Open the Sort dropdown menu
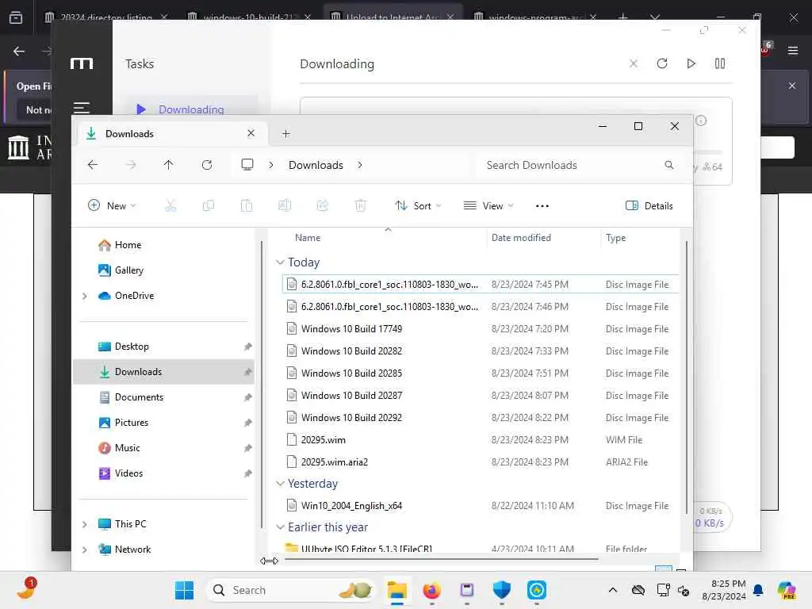 [x=419, y=205]
